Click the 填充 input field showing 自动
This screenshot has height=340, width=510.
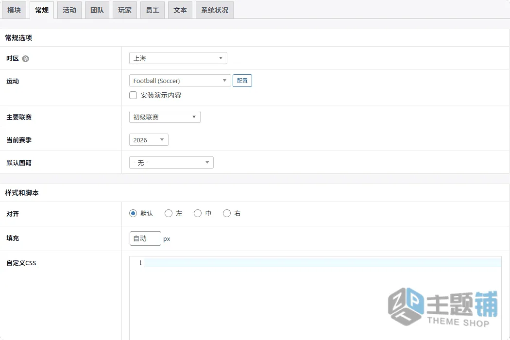145,238
